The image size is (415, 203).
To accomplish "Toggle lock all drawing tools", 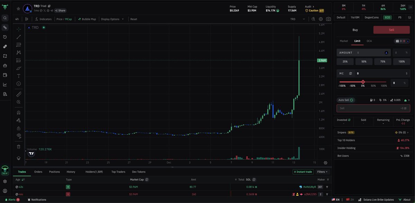I will (19, 128).
